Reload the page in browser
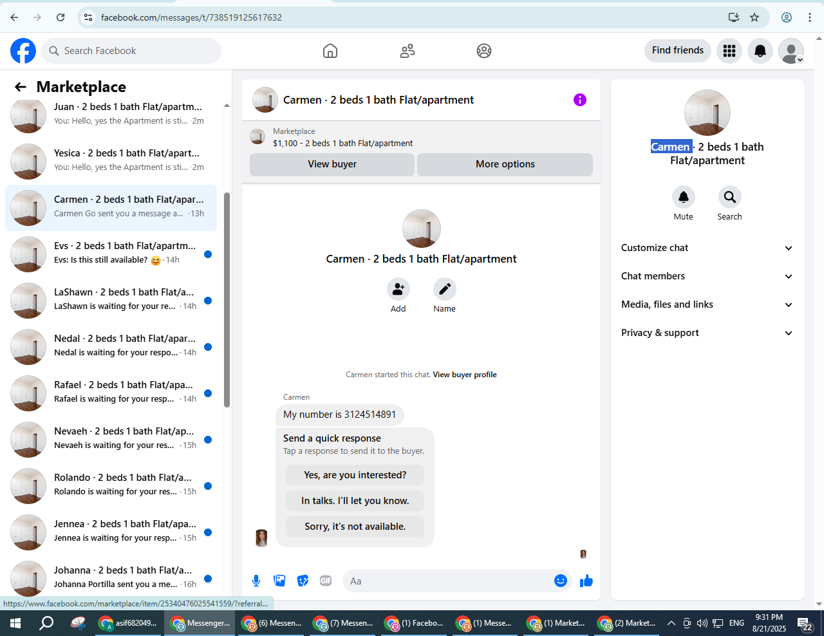Image resolution: width=824 pixels, height=636 pixels. (61, 17)
